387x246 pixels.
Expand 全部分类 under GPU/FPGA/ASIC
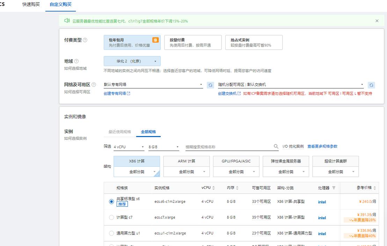(236, 172)
